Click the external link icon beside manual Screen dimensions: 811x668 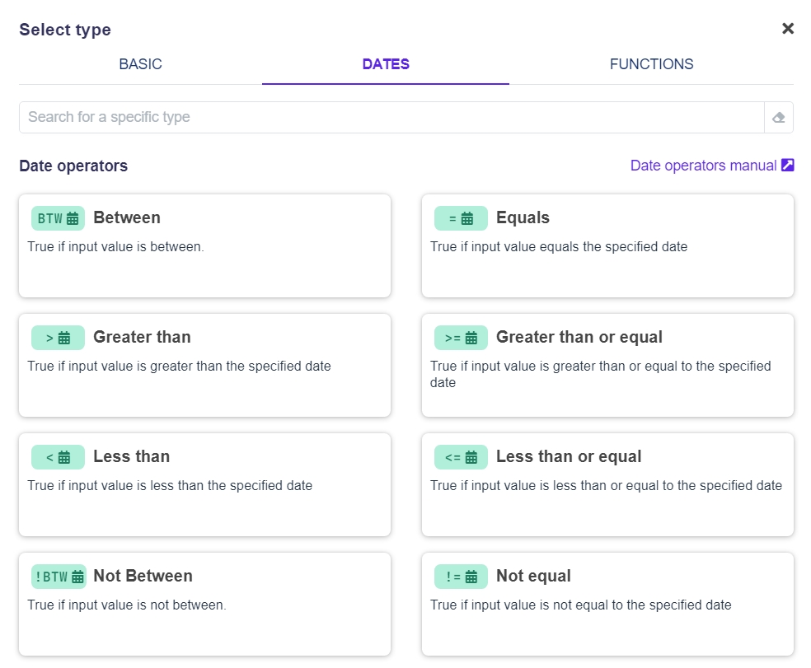(787, 166)
